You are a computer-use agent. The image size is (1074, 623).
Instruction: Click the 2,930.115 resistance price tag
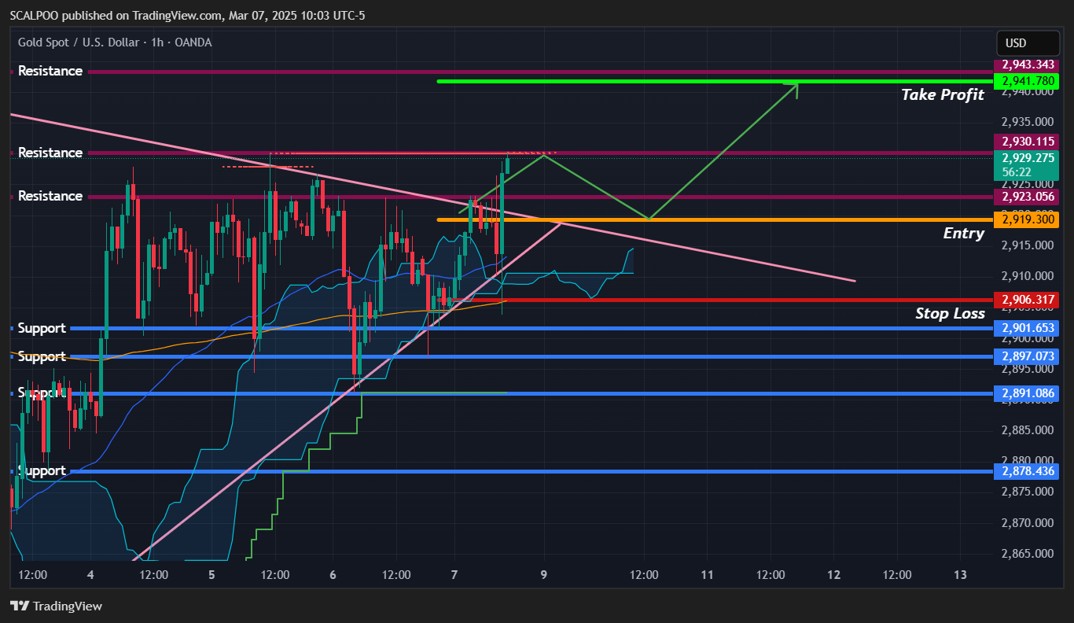coord(1027,142)
